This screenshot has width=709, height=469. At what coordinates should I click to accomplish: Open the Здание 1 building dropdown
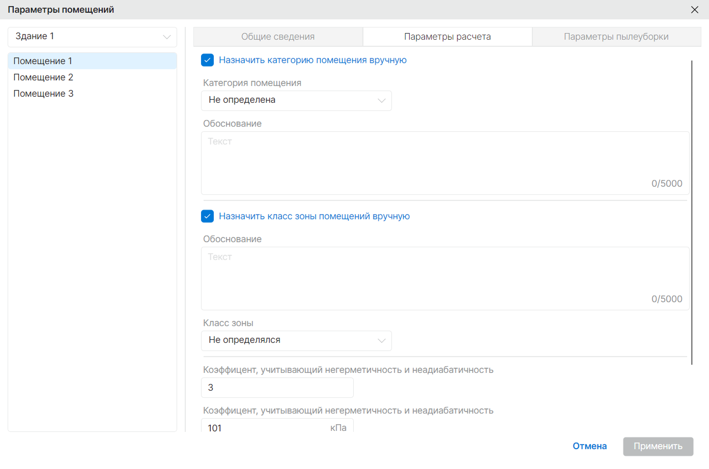(92, 37)
